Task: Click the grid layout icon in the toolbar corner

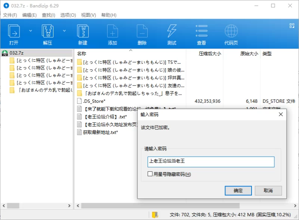Action: [292, 25]
